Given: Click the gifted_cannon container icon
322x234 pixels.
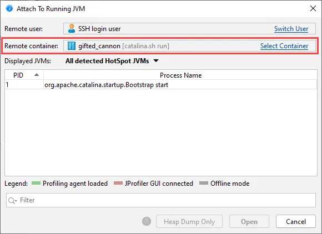Looking at the screenshot, I should point(72,45).
